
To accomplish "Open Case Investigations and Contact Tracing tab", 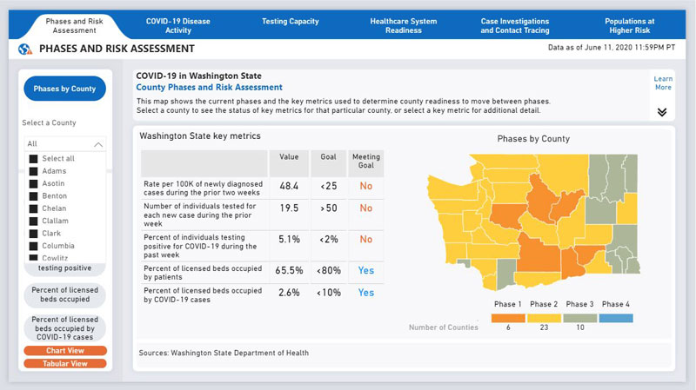I will click(x=515, y=25).
